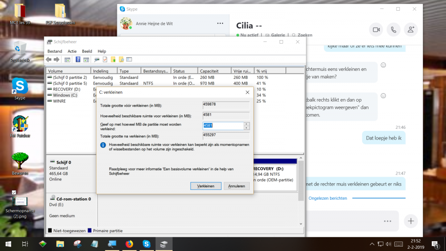Click the back arrow in Schijfbeheer toolbar
This screenshot has width=446, height=251.
(49, 59)
